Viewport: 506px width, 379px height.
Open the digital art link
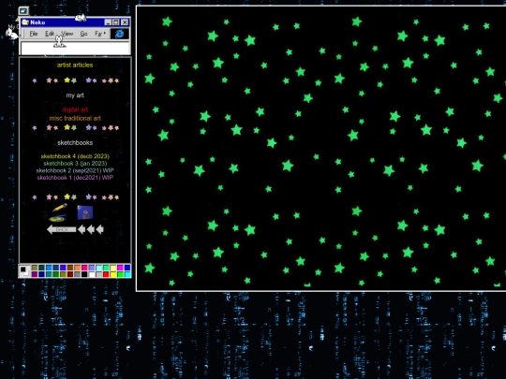coord(75,109)
